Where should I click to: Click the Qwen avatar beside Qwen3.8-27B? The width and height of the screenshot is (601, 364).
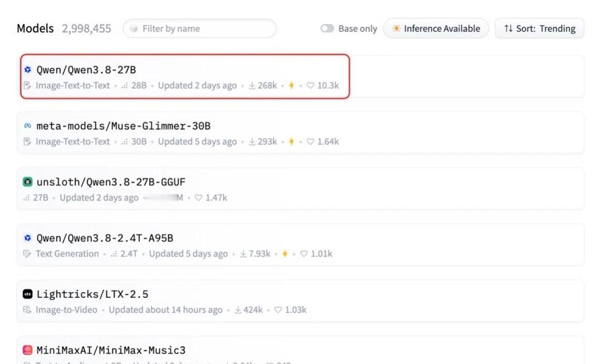pos(28,69)
